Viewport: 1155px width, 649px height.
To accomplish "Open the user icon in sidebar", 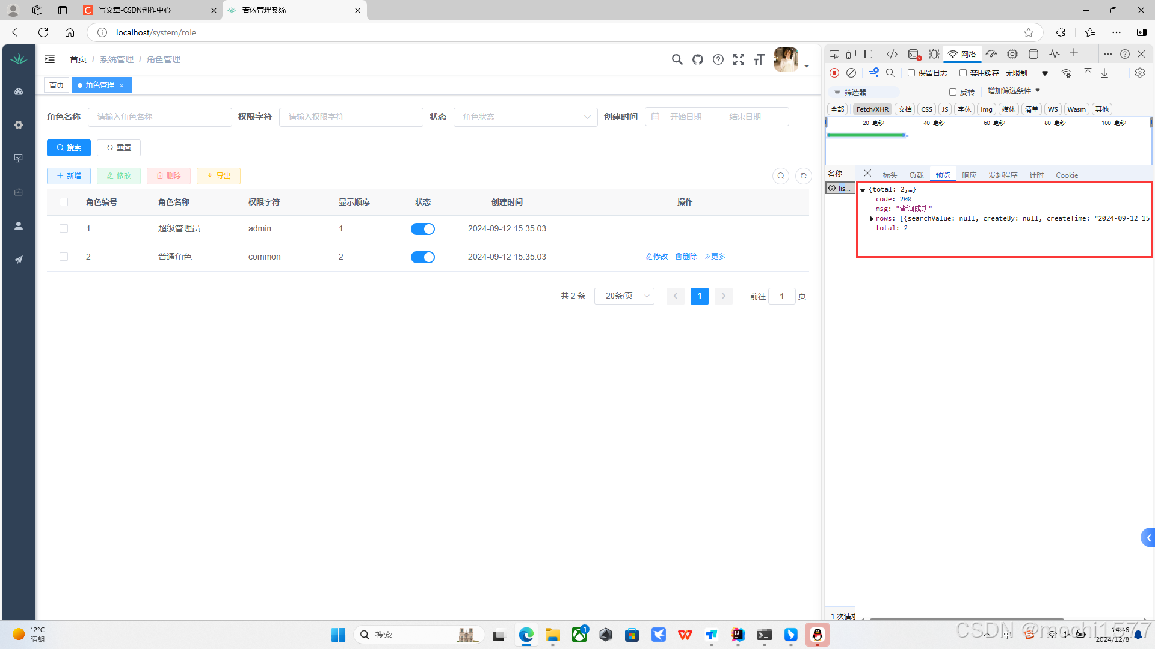I will [19, 226].
